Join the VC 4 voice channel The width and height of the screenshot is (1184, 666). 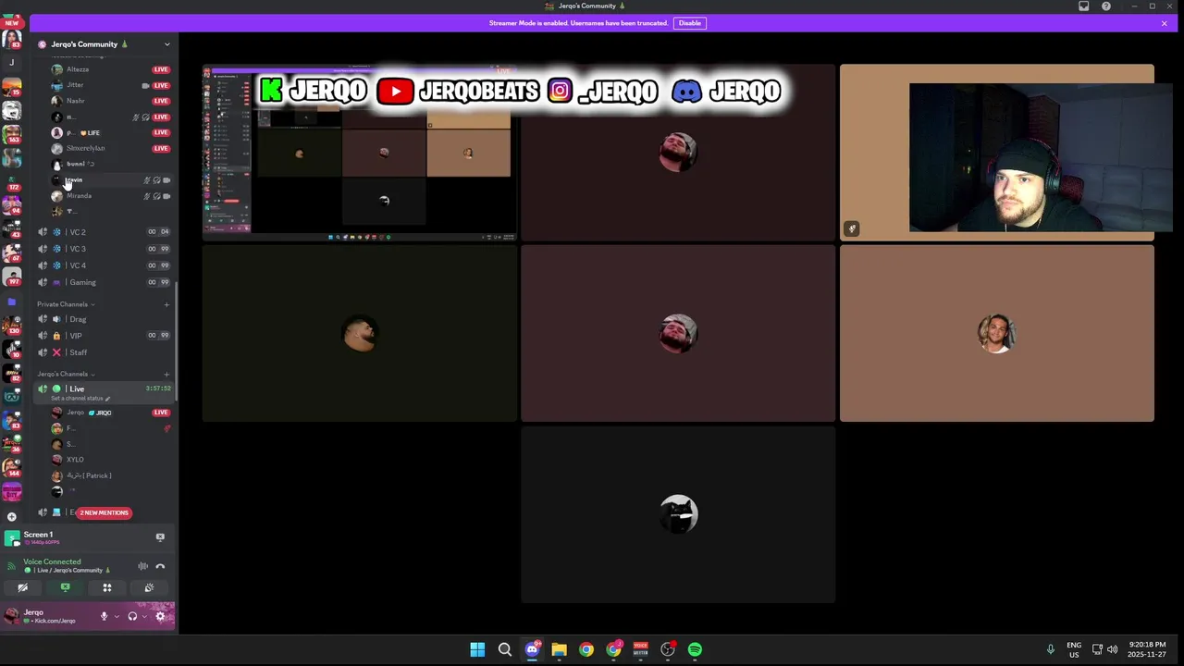tap(105, 265)
